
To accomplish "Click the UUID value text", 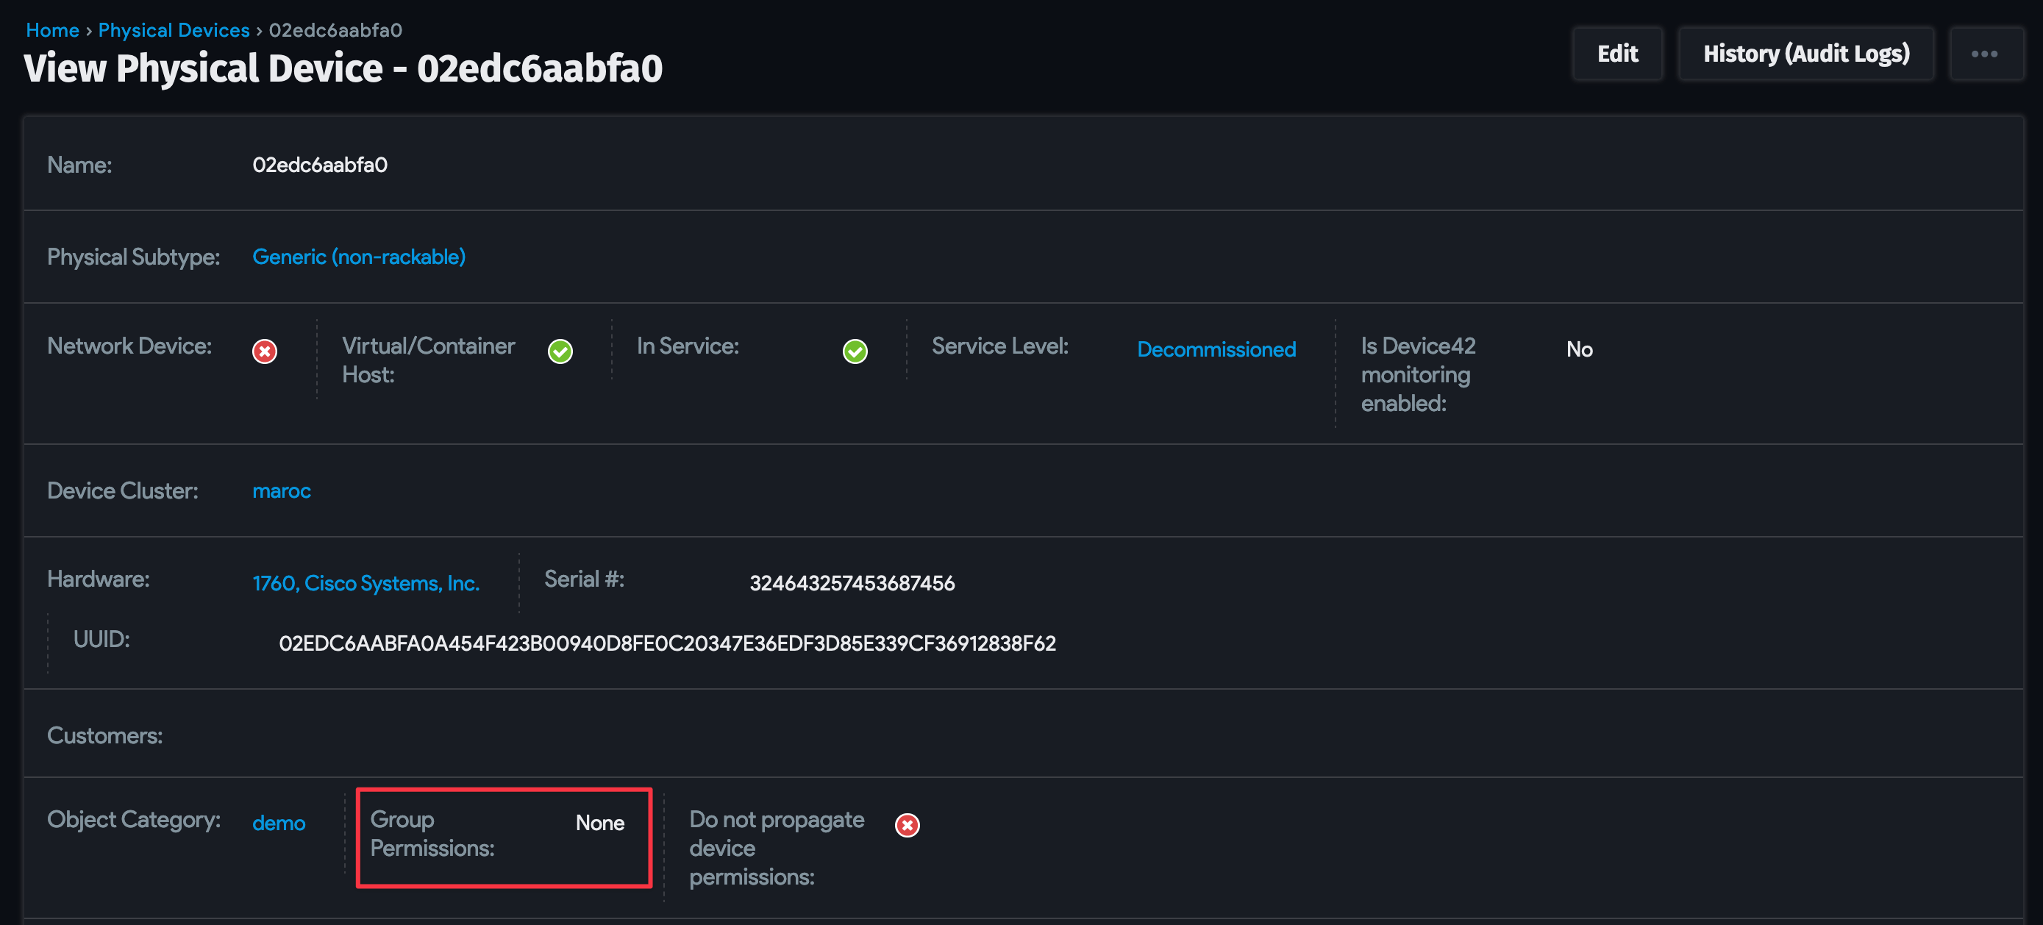I will click(x=667, y=643).
